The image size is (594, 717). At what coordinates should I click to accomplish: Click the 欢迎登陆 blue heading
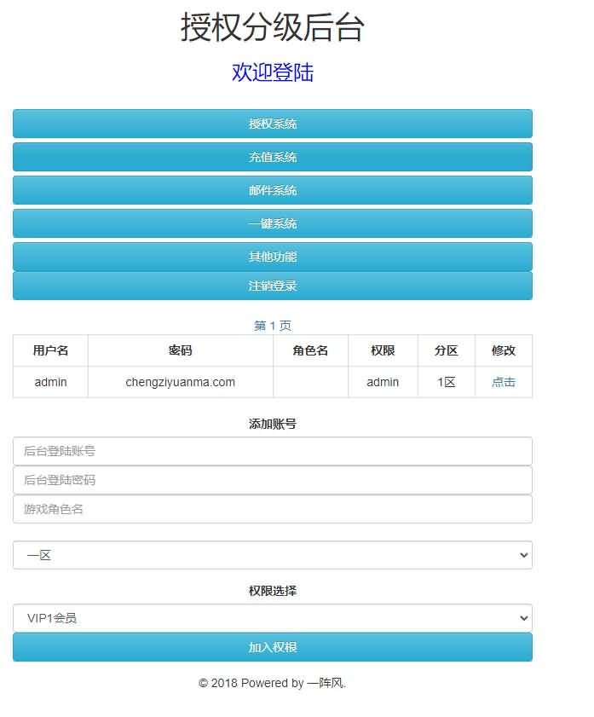pyautogui.click(x=273, y=72)
